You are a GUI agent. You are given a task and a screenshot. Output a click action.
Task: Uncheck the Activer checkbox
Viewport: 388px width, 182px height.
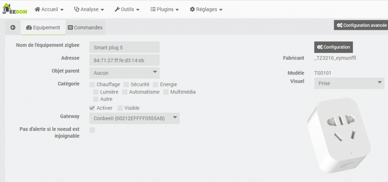click(x=92, y=108)
